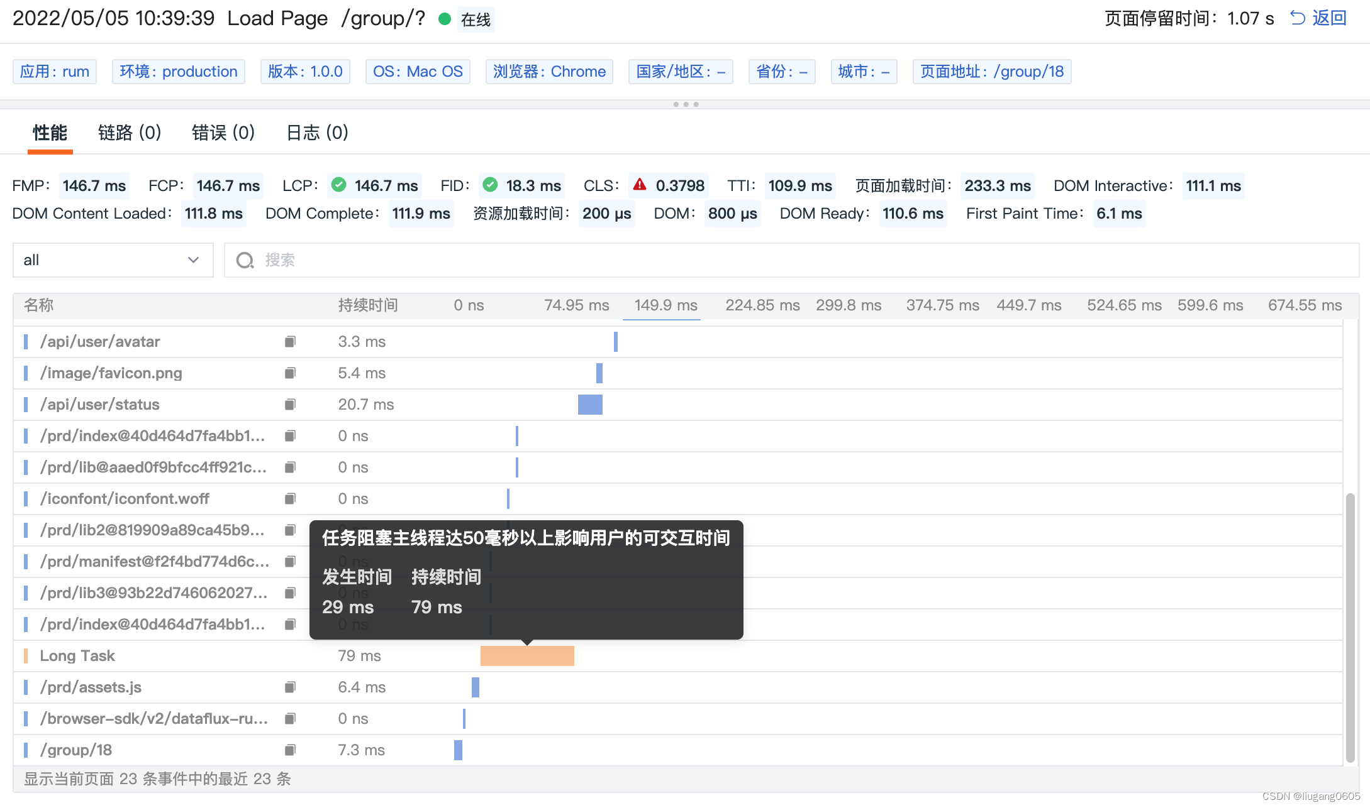Click the 页面地址: /group/18 tag
1370x808 pixels.
[x=992, y=72]
